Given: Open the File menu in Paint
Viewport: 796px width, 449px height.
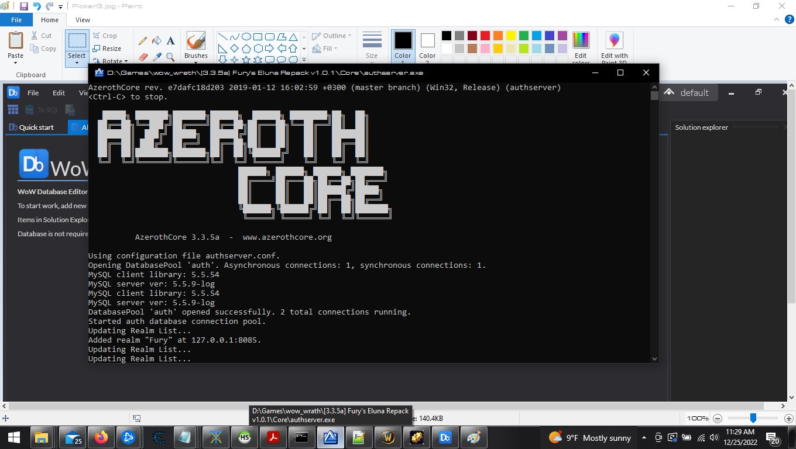Looking at the screenshot, I should 16,19.
